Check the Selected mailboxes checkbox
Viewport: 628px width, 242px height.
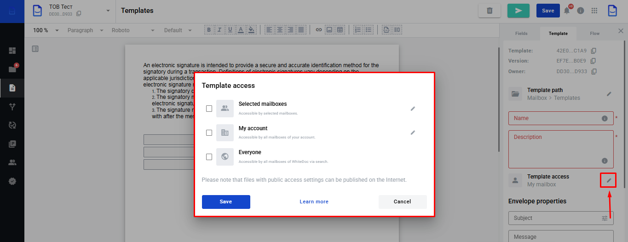[x=209, y=109]
